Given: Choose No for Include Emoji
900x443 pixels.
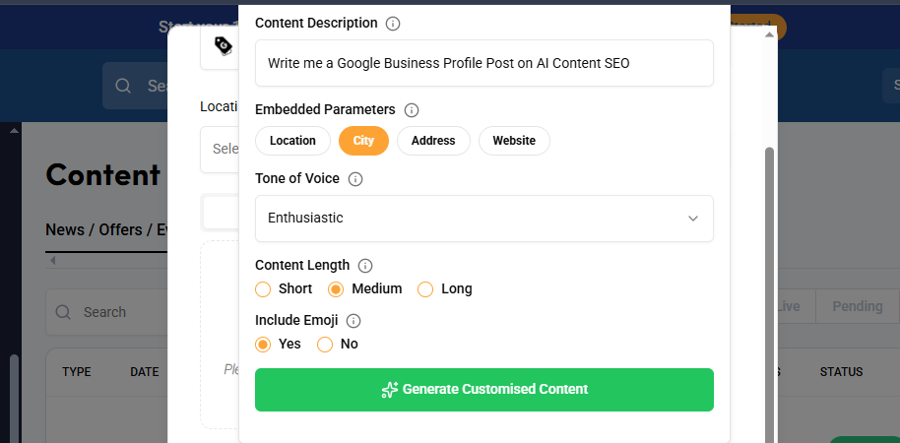Looking at the screenshot, I should [325, 345].
